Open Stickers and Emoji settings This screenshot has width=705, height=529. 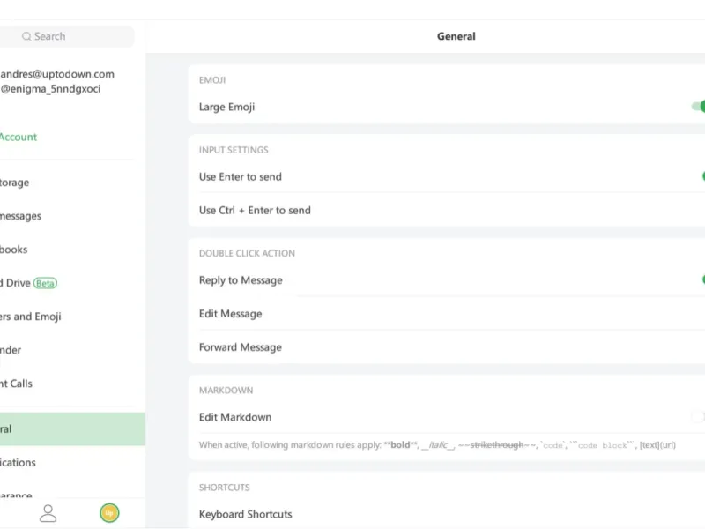pos(72,317)
